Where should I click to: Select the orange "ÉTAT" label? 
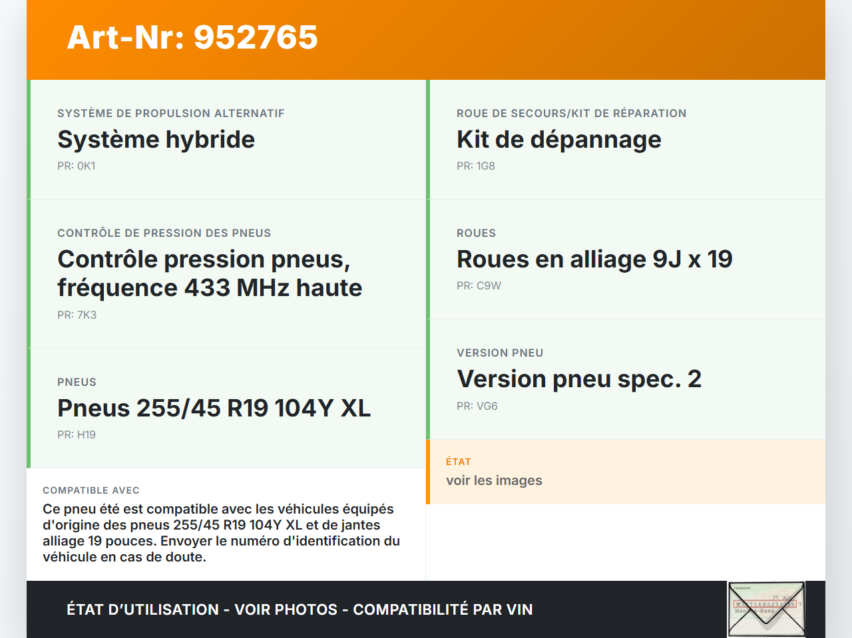tap(459, 461)
